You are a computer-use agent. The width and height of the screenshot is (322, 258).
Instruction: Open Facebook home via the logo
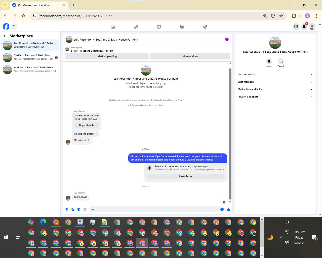click(x=6, y=26)
